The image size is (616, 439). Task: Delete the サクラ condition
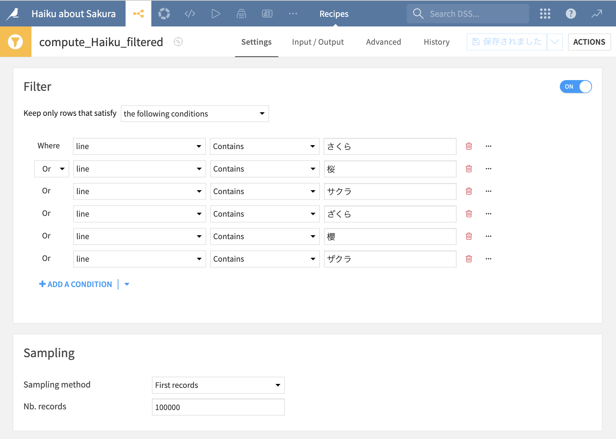[x=469, y=191]
